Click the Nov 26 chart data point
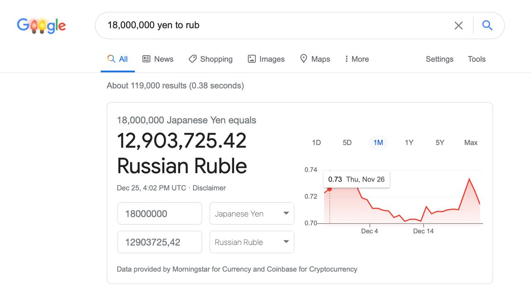 pos(329,189)
